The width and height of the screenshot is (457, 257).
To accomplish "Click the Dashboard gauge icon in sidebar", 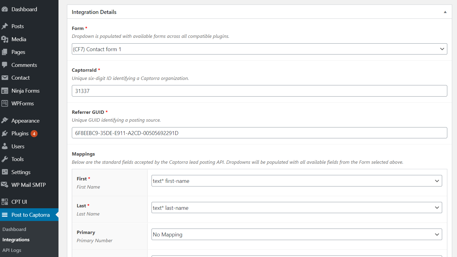I will tap(5, 9).
